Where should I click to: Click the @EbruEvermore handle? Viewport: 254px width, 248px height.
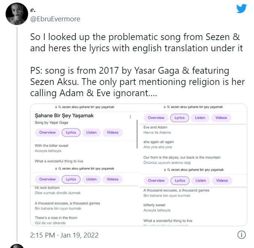point(55,19)
